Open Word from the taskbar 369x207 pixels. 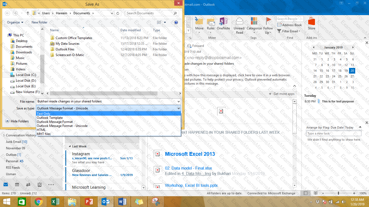tap(122, 202)
